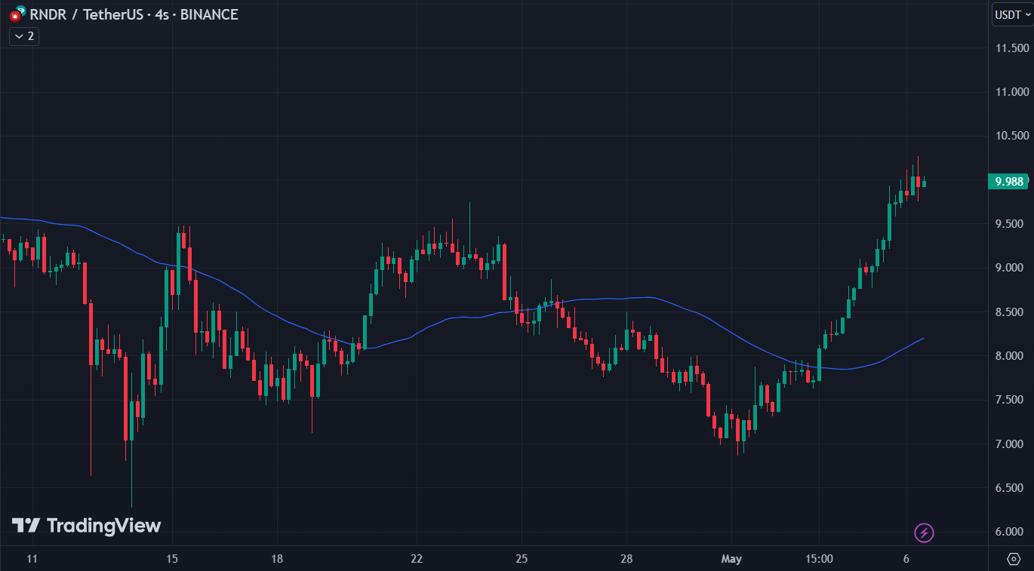Click the 'May' label on time axis
Viewport: 1034px width, 571px height.
pyautogui.click(x=731, y=559)
